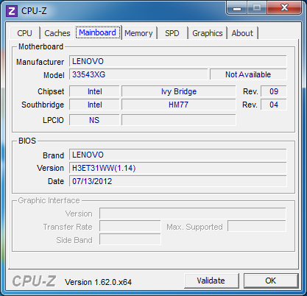Click the Chipset label
This screenshot has width=307, height=296.
coord(51,91)
